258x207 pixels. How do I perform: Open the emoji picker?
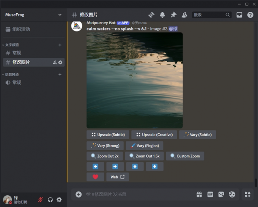click(232, 194)
